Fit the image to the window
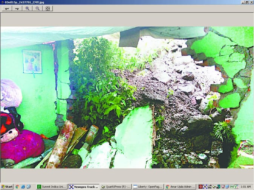 tap(48, 9)
